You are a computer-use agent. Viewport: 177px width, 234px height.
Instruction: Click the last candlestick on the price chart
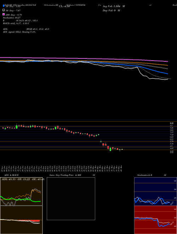pos(122,149)
